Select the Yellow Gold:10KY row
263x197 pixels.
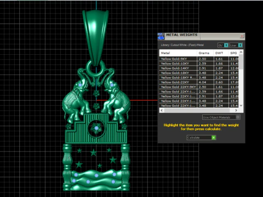pos(199,63)
